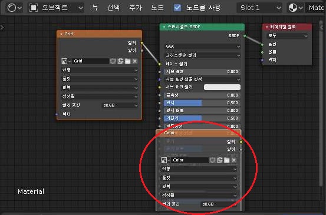The image size is (326, 215).
Task: Open the 뷰 menu
Action: (x=95, y=8)
